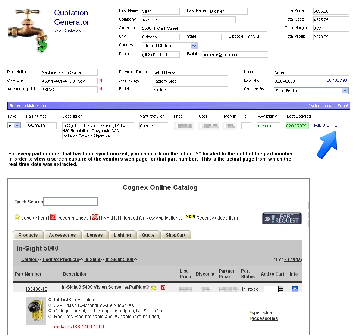Image resolution: width=358 pixels, height=336 pixels.
Task: Click the Quick Search field
Action: [70, 202]
